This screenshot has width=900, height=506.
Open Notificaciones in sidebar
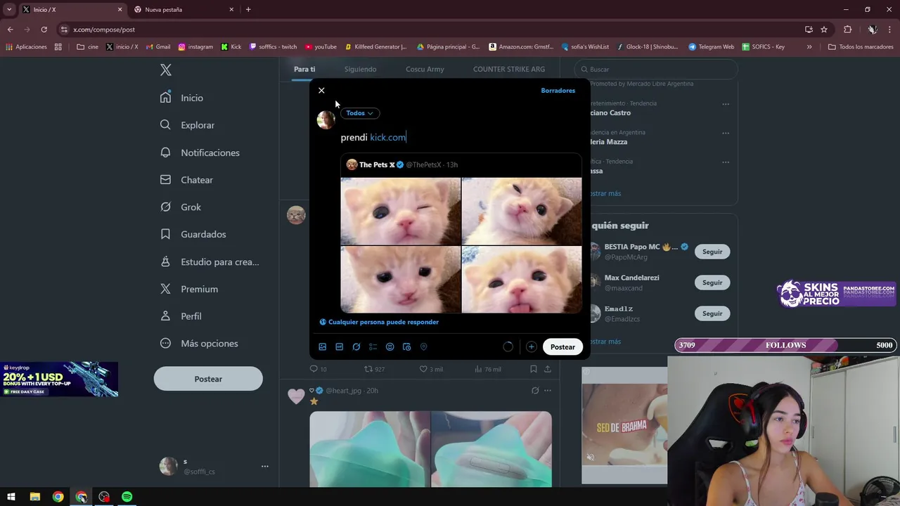200,153
